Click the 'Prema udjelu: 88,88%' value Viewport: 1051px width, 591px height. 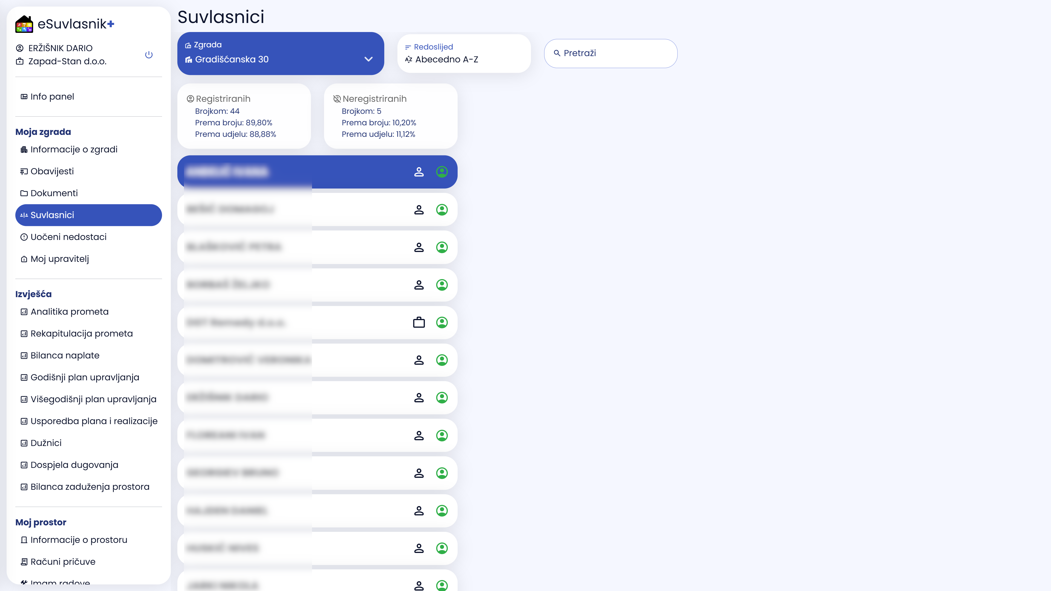point(235,134)
